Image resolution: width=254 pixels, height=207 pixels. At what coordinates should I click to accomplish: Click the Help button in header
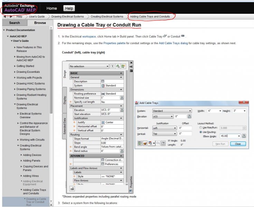click(x=69, y=8)
